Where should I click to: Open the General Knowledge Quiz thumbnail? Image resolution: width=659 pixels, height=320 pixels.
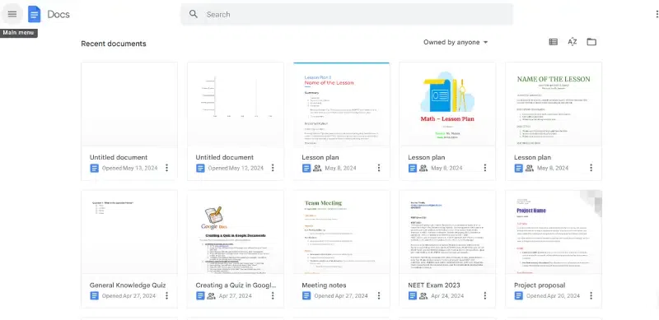pyautogui.click(x=129, y=232)
